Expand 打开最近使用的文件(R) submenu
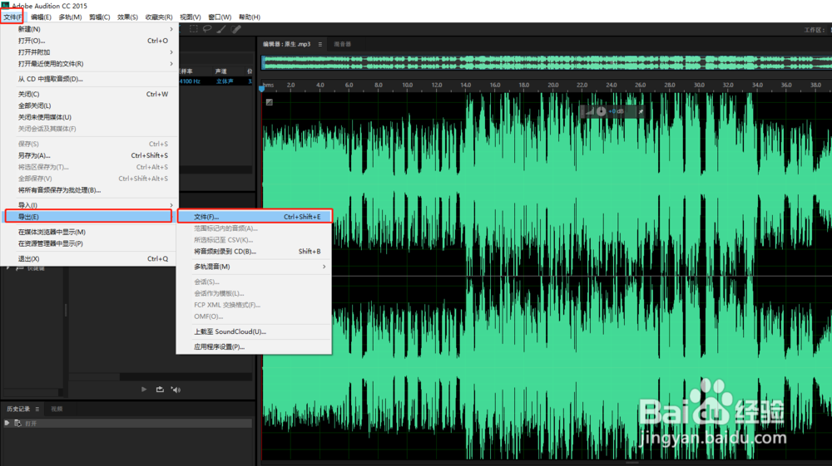 (171, 63)
